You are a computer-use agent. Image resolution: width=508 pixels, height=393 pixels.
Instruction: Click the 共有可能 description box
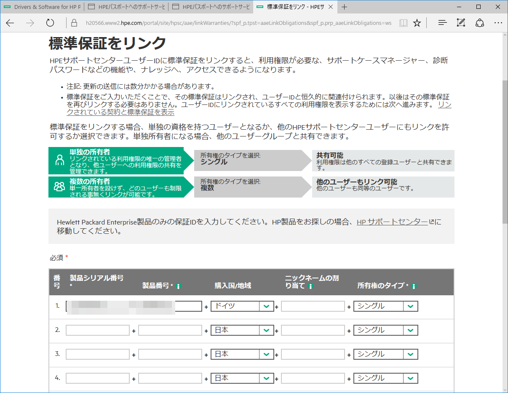click(x=383, y=160)
